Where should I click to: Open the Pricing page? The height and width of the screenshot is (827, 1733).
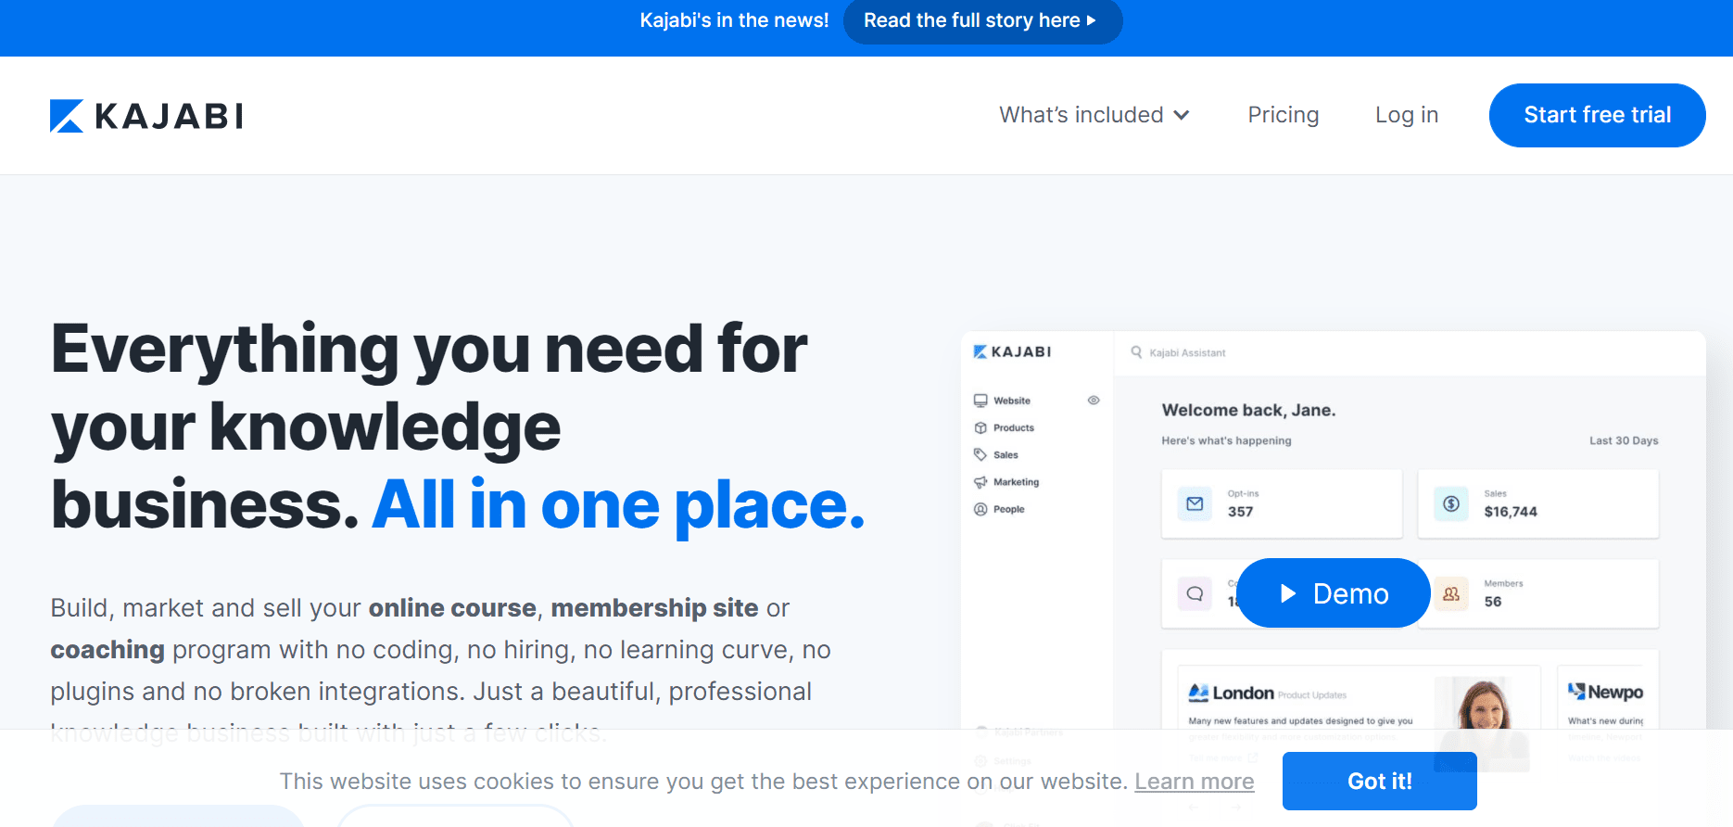tap(1283, 115)
